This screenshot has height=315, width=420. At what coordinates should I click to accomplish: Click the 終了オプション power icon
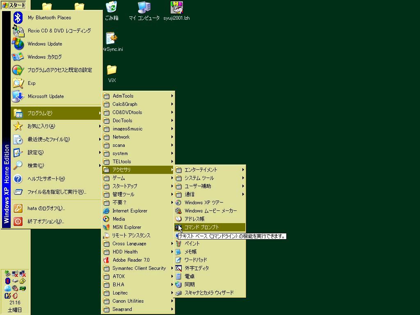18,221
